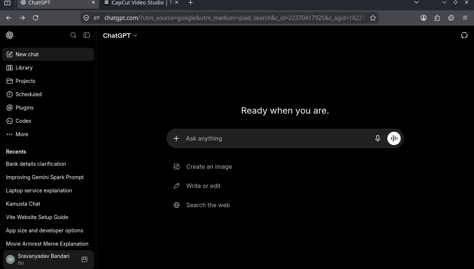Viewport: 474px width, 269px height.
Task: Open site permissions icon in address bar
Action: pos(97,18)
